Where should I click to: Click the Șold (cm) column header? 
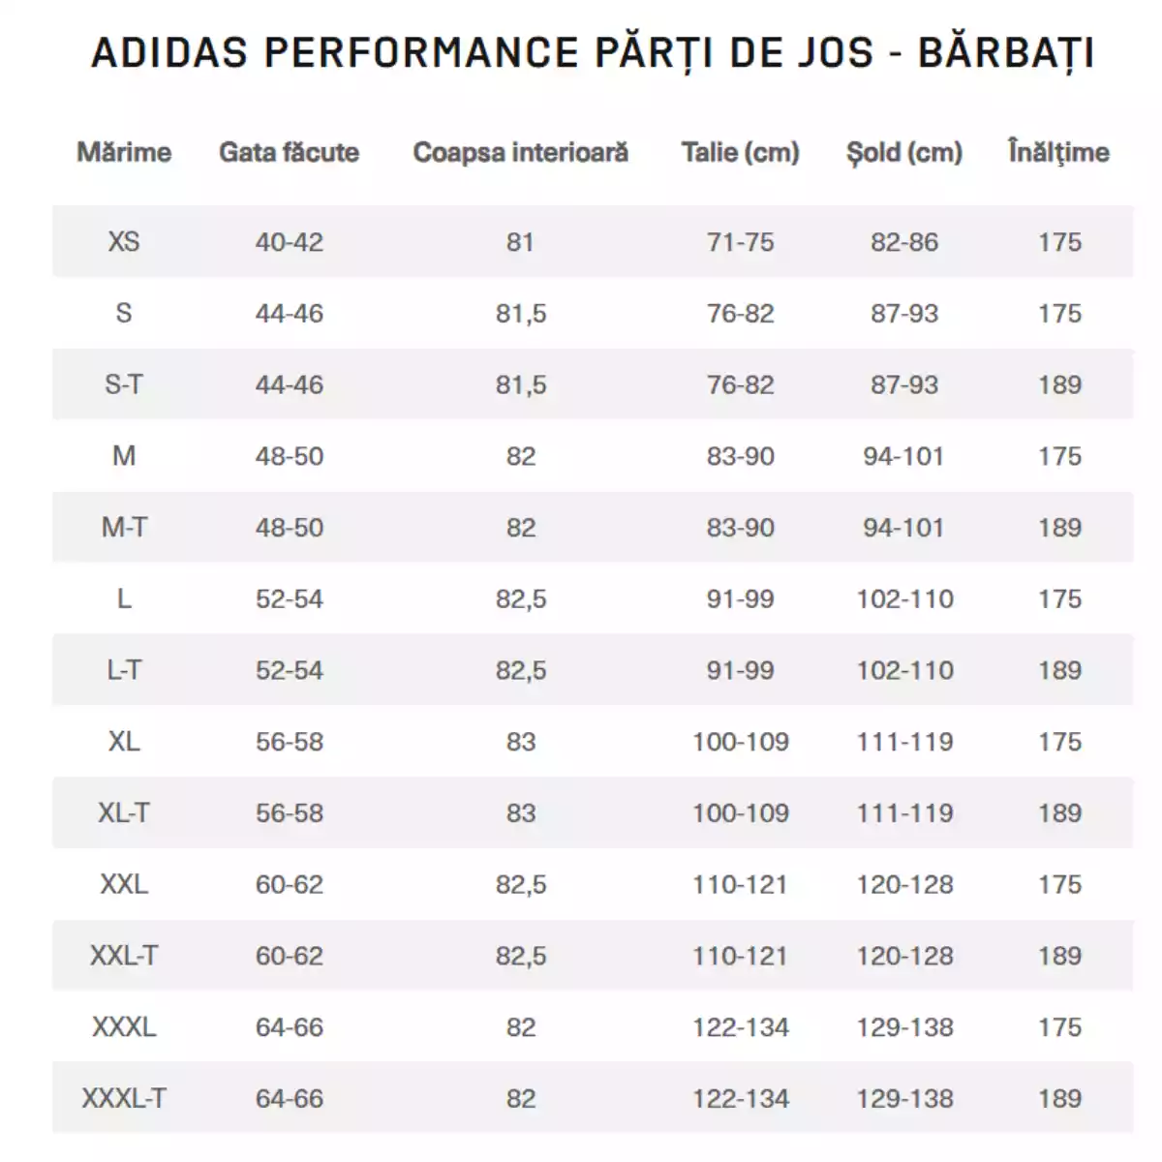(903, 152)
